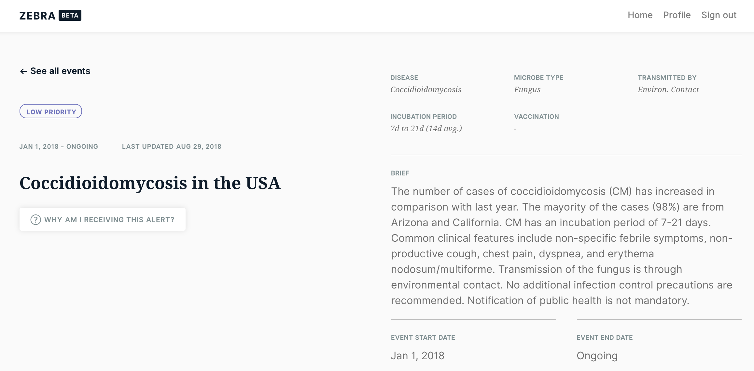This screenshot has width=754, height=371.
Task: Click the BETA badge beside the logo
Action: click(70, 15)
